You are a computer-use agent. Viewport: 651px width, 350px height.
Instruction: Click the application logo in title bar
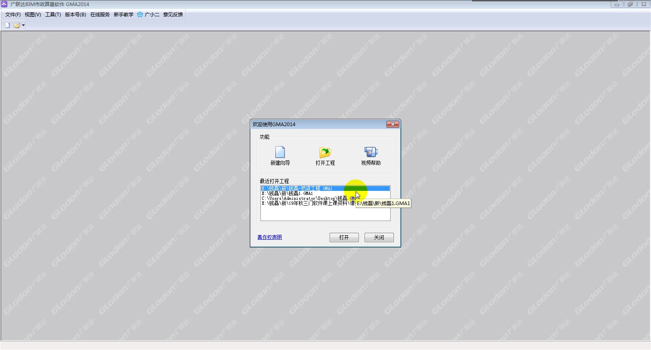4,4
